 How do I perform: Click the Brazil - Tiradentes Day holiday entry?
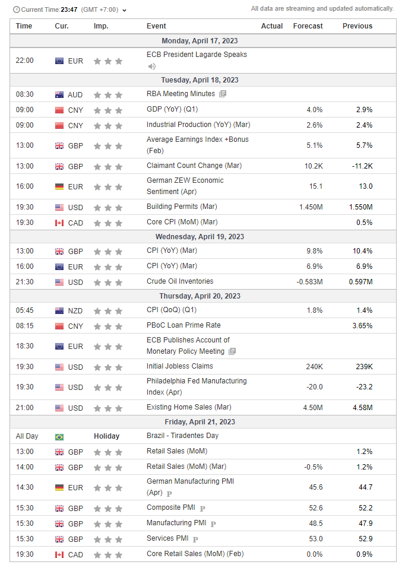coord(183,436)
